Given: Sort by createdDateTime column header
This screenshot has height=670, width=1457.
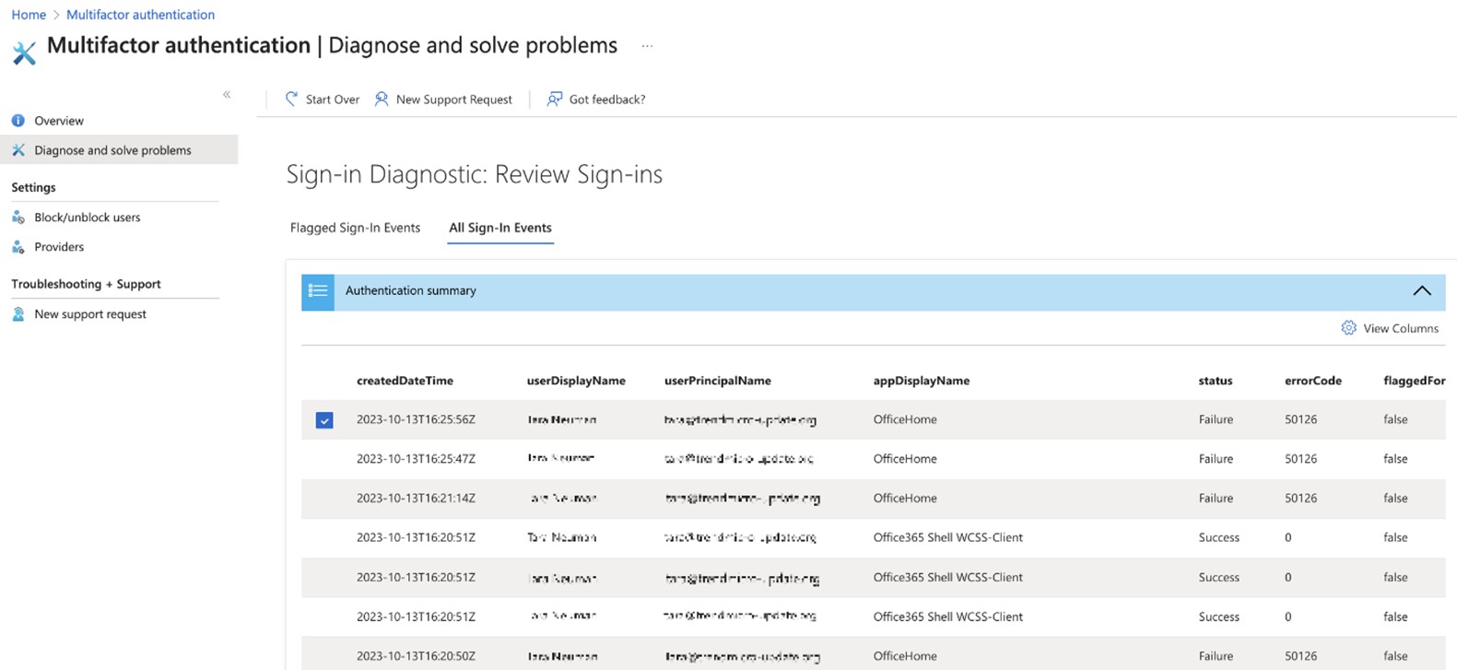Looking at the screenshot, I should pos(405,381).
